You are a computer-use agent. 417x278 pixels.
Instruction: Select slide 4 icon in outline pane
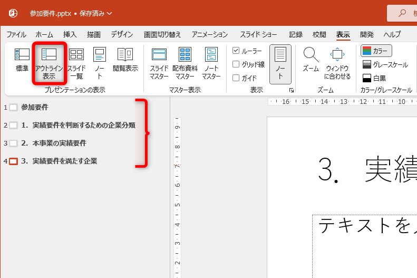[x=13, y=161]
